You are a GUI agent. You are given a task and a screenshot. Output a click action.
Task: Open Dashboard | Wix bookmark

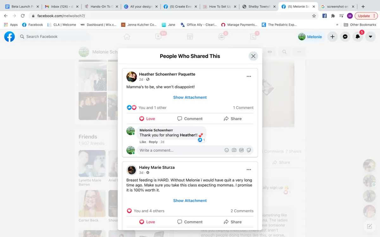click(x=98, y=25)
